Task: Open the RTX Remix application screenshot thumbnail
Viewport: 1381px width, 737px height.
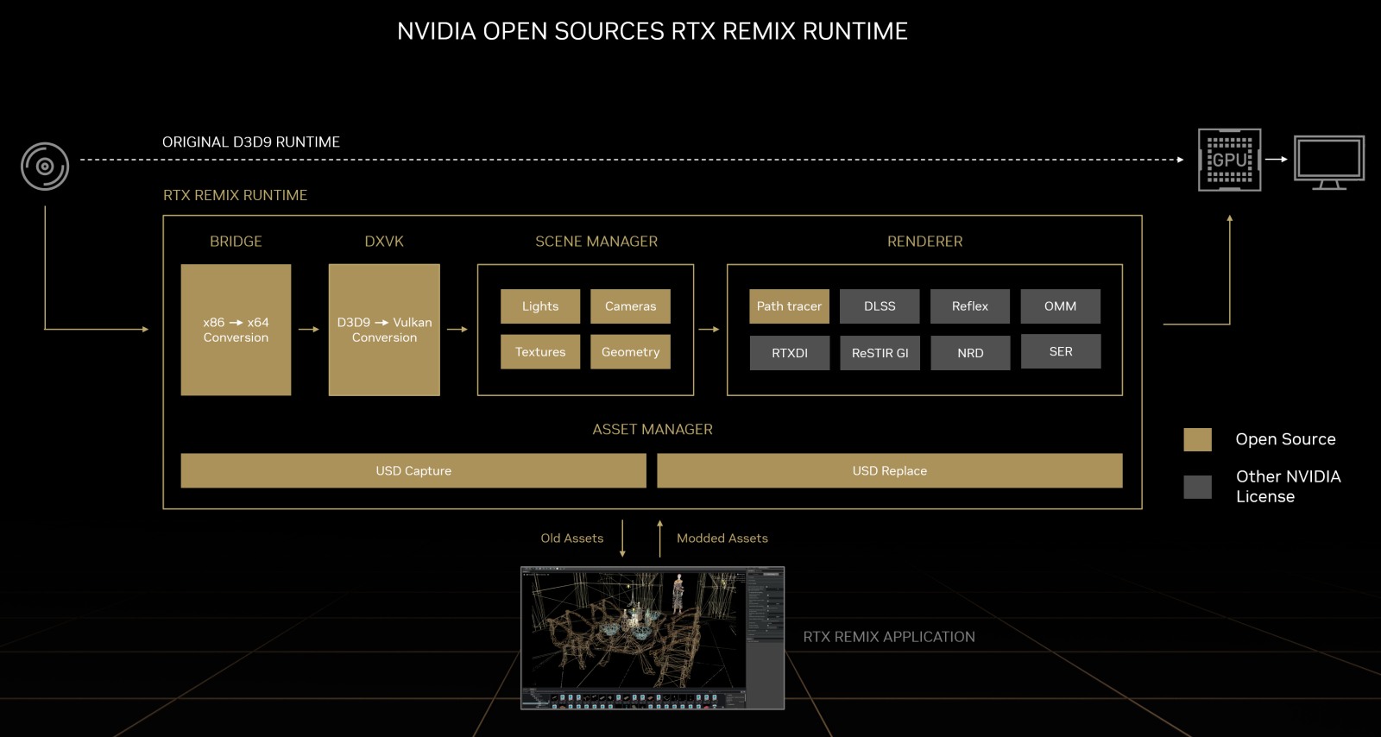Action: [653, 638]
